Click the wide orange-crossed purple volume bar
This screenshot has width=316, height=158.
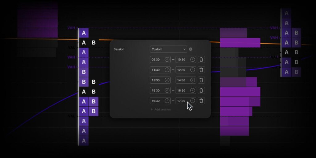tap(240, 43)
